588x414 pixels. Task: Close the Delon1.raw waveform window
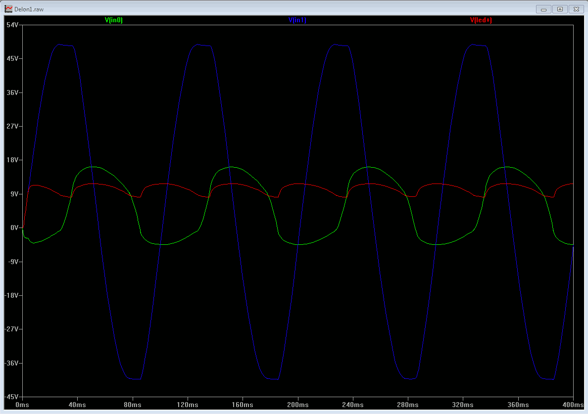[x=576, y=9]
